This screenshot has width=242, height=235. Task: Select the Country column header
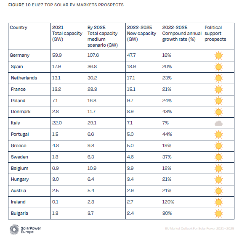[x=29, y=37]
